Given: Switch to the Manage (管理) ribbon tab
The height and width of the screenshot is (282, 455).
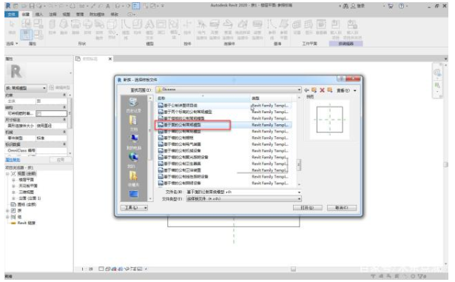Looking at the screenshot, I should tap(80, 14).
